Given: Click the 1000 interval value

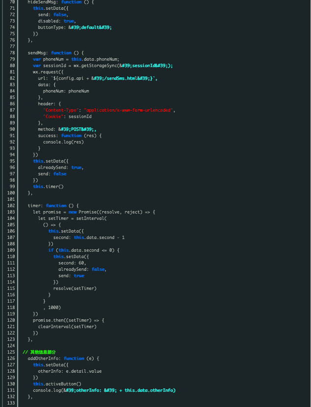Looking at the screenshot, I should (x=54, y=308).
